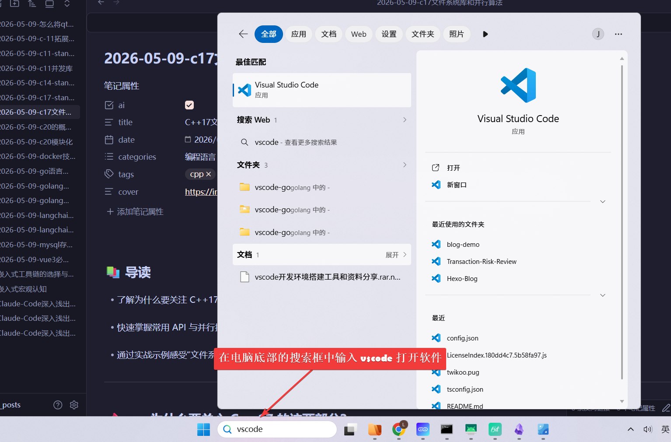Switch the 英 input method indicator
This screenshot has width=671, height=442.
coord(665,429)
